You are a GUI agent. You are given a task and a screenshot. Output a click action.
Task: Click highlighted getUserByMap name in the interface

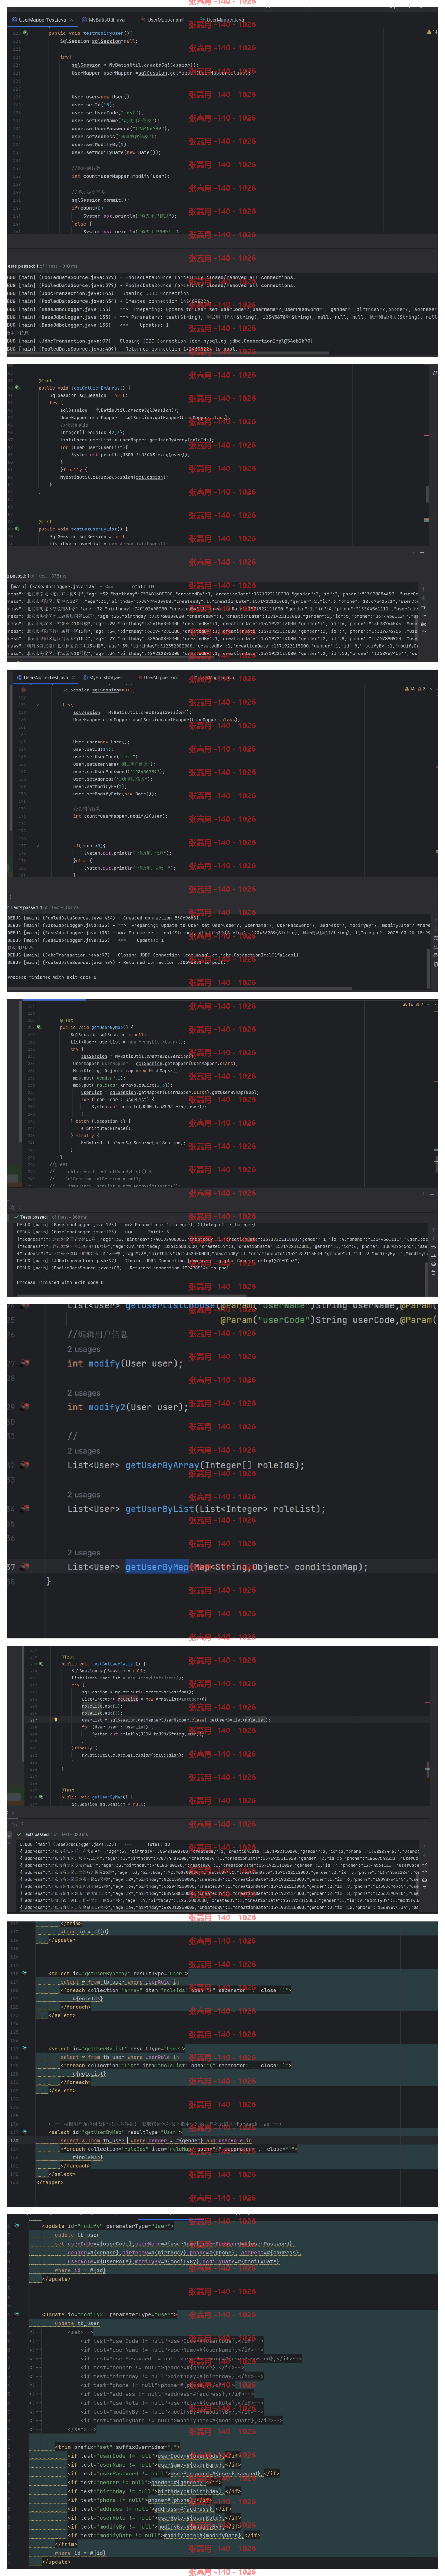pyautogui.click(x=156, y=1567)
